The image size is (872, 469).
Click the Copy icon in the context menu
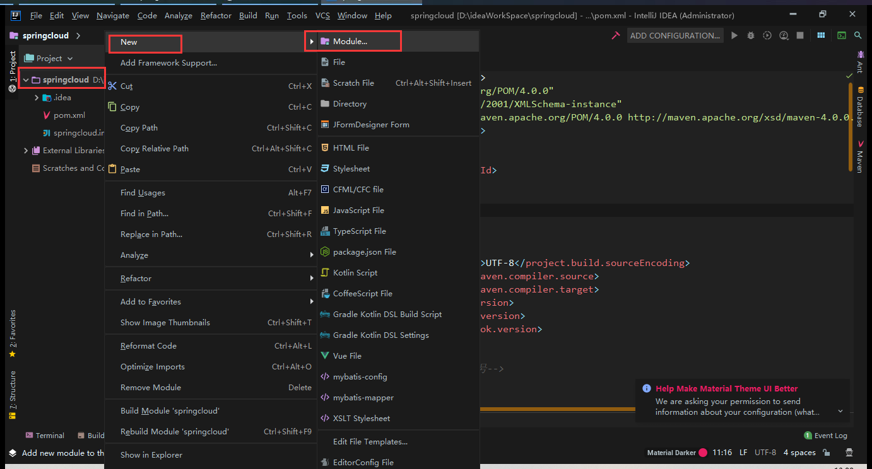(112, 107)
